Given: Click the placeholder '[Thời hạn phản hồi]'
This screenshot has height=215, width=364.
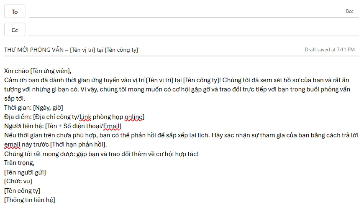Looking at the screenshot, I should [x=78, y=144].
